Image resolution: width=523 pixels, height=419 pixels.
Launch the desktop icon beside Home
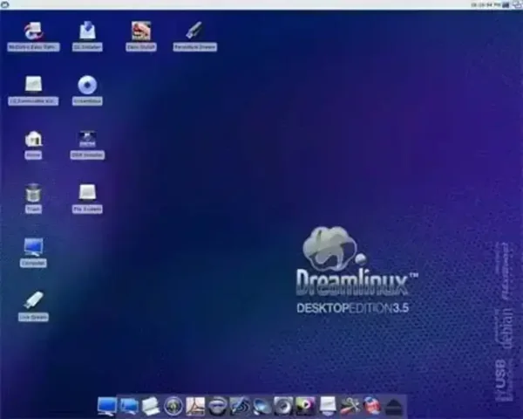87,139
